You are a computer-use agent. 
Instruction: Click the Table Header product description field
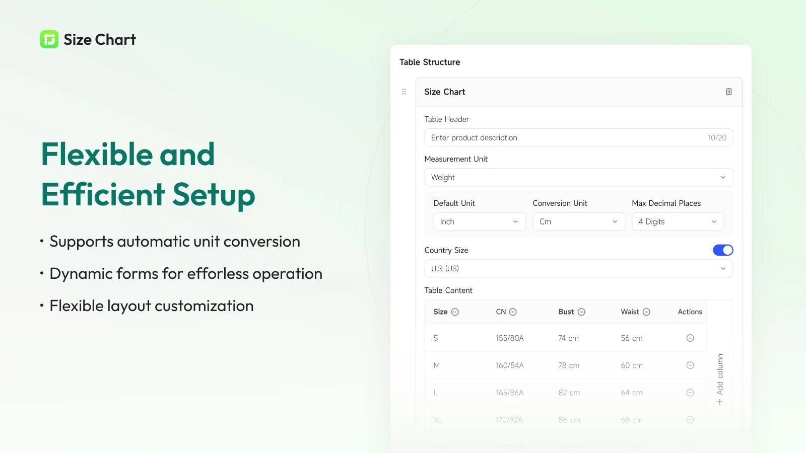579,137
